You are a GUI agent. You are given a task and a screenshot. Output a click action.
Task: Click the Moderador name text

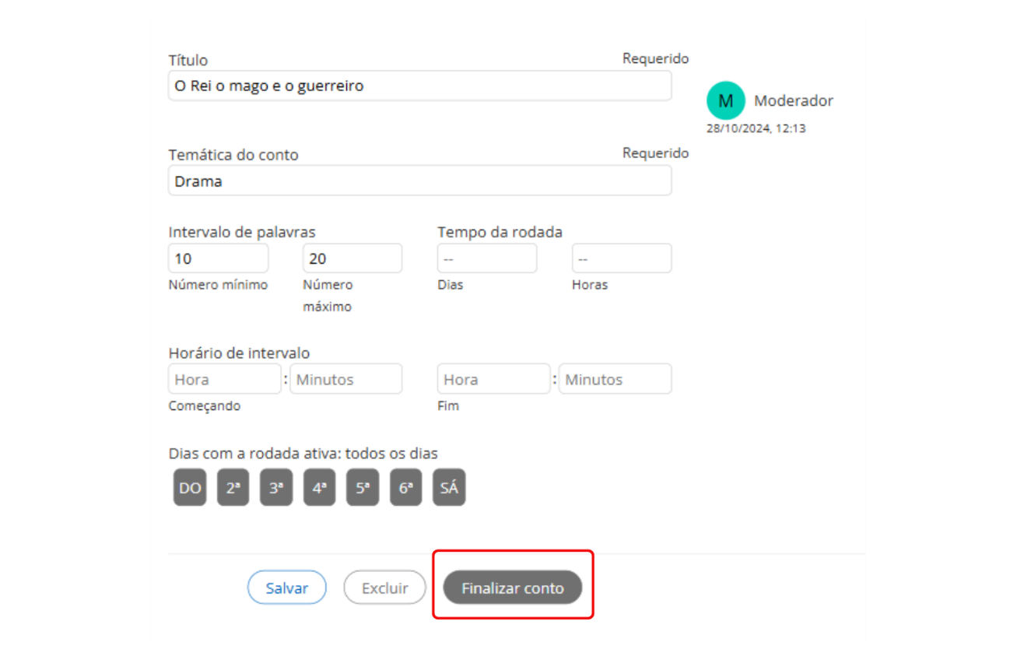tap(794, 100)
